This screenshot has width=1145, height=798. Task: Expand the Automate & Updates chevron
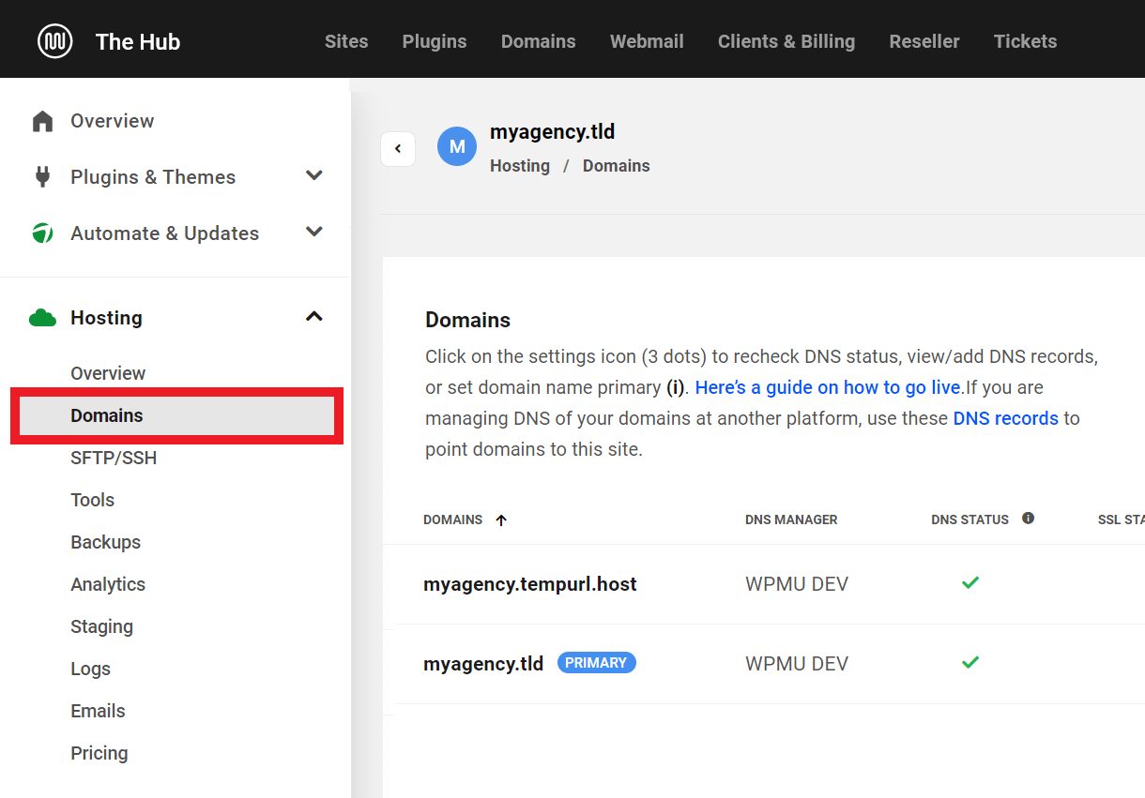pos(314,233)
